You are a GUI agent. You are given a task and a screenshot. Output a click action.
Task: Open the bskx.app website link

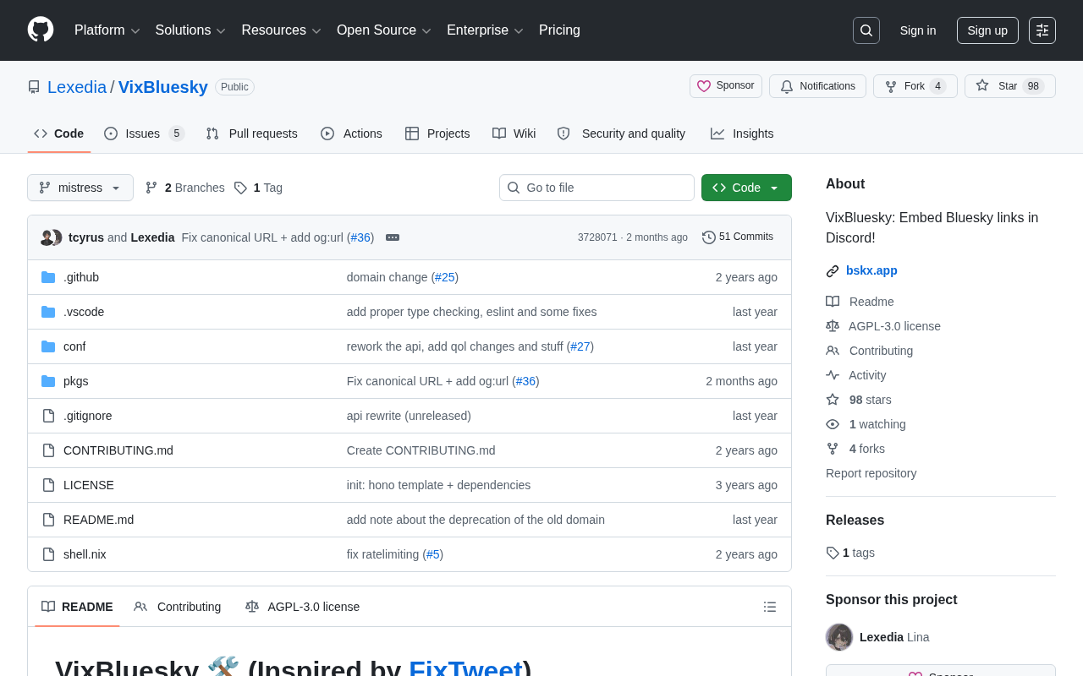[871, 270]
